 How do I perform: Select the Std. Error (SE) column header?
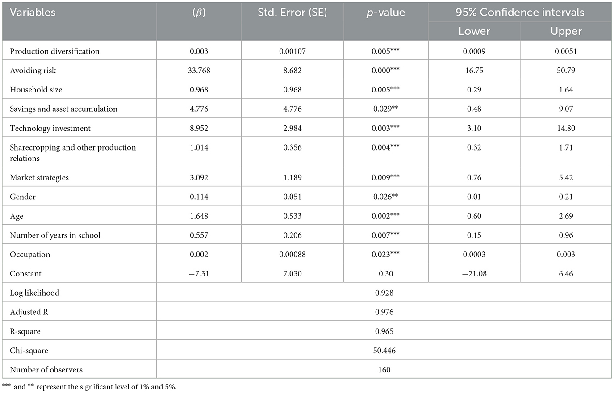point(292,13)
